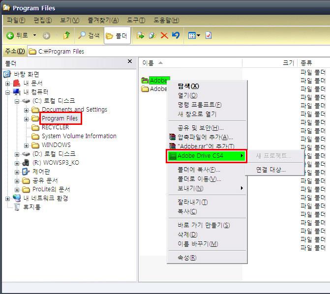Expand (D:) 로컬 디스크 node
The height and width of the screenshot is (294, 330).
click(x=17, y=154)
